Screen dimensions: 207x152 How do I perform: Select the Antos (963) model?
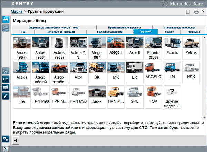pyautogui.click(x=41, y=48)
